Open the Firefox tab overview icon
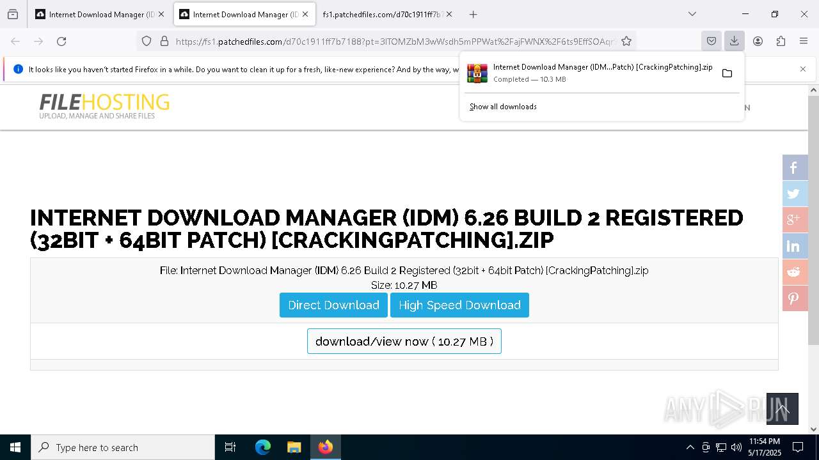 coord(13,14)
